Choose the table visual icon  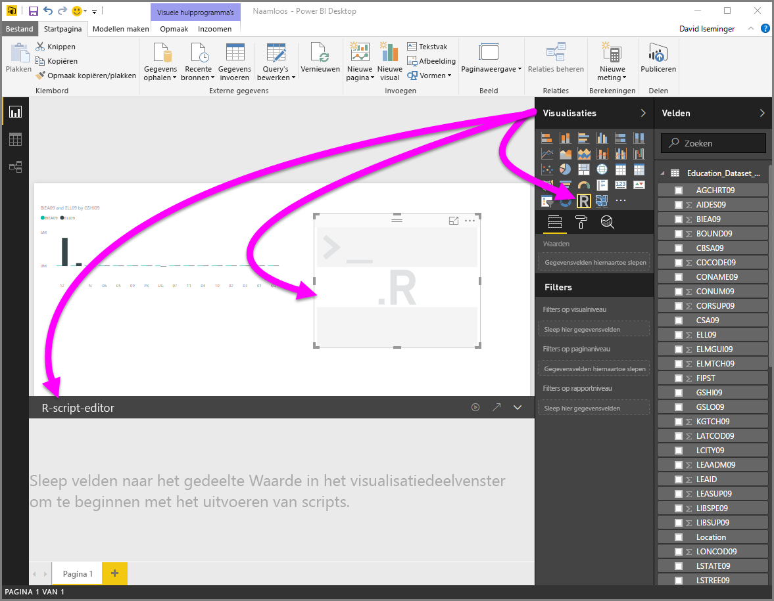(621, 169)
